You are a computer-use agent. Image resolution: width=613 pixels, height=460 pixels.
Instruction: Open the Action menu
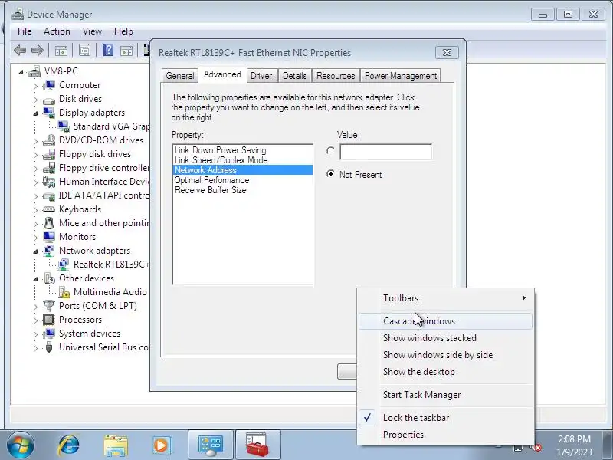[x=57, y=31]
